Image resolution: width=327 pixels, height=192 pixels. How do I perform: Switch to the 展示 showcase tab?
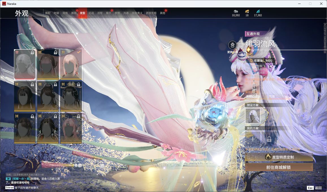[109, 13]
